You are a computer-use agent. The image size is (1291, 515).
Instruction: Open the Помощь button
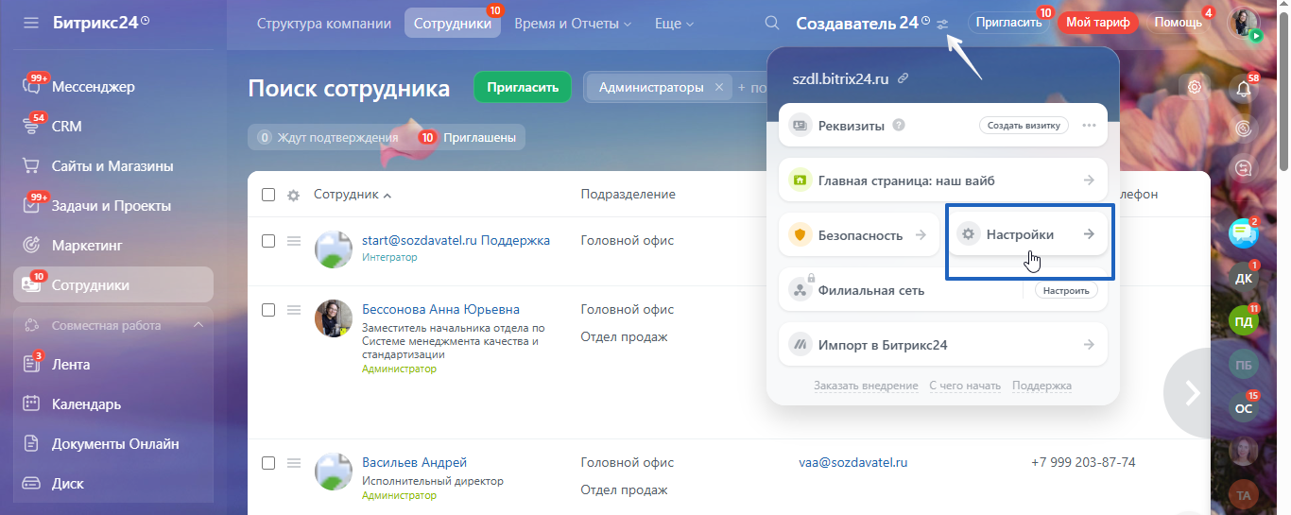(x=1178, y=23)
